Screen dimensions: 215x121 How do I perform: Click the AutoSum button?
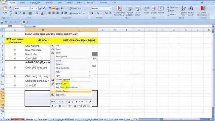coord(173,7)
